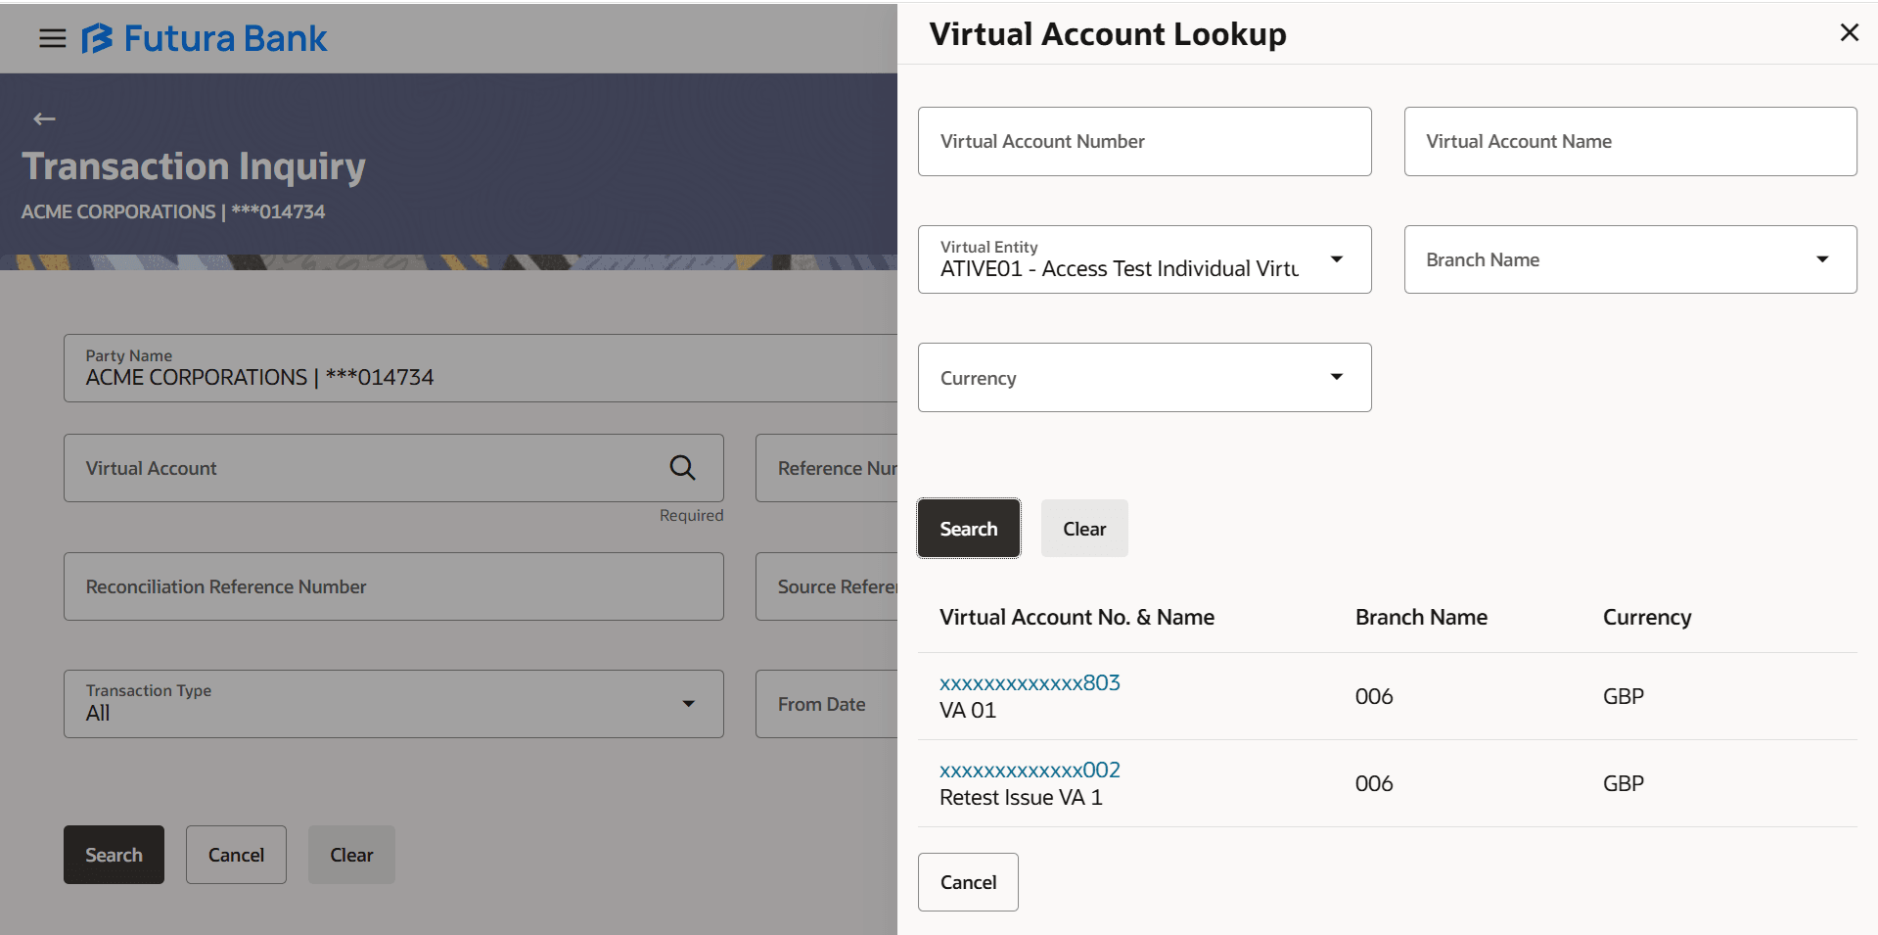Go back using the left arrow
The height and width of the screenshot is (935, 1878).
pos(44,119)
